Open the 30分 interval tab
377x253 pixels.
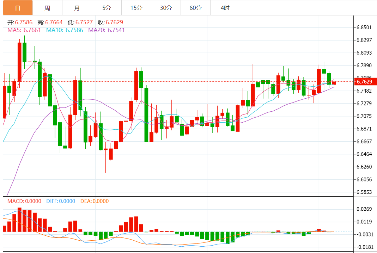(x=166, y=8)
